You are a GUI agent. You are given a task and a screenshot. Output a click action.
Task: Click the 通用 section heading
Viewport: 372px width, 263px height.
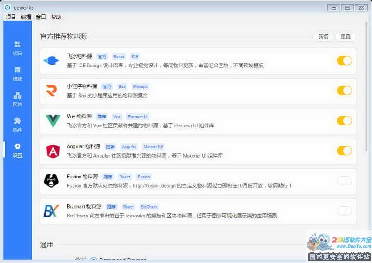47,244
